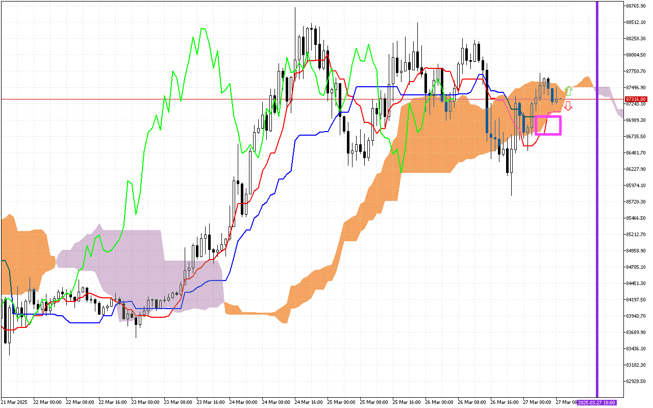Click price axis value 83689.90

[636, 333]
